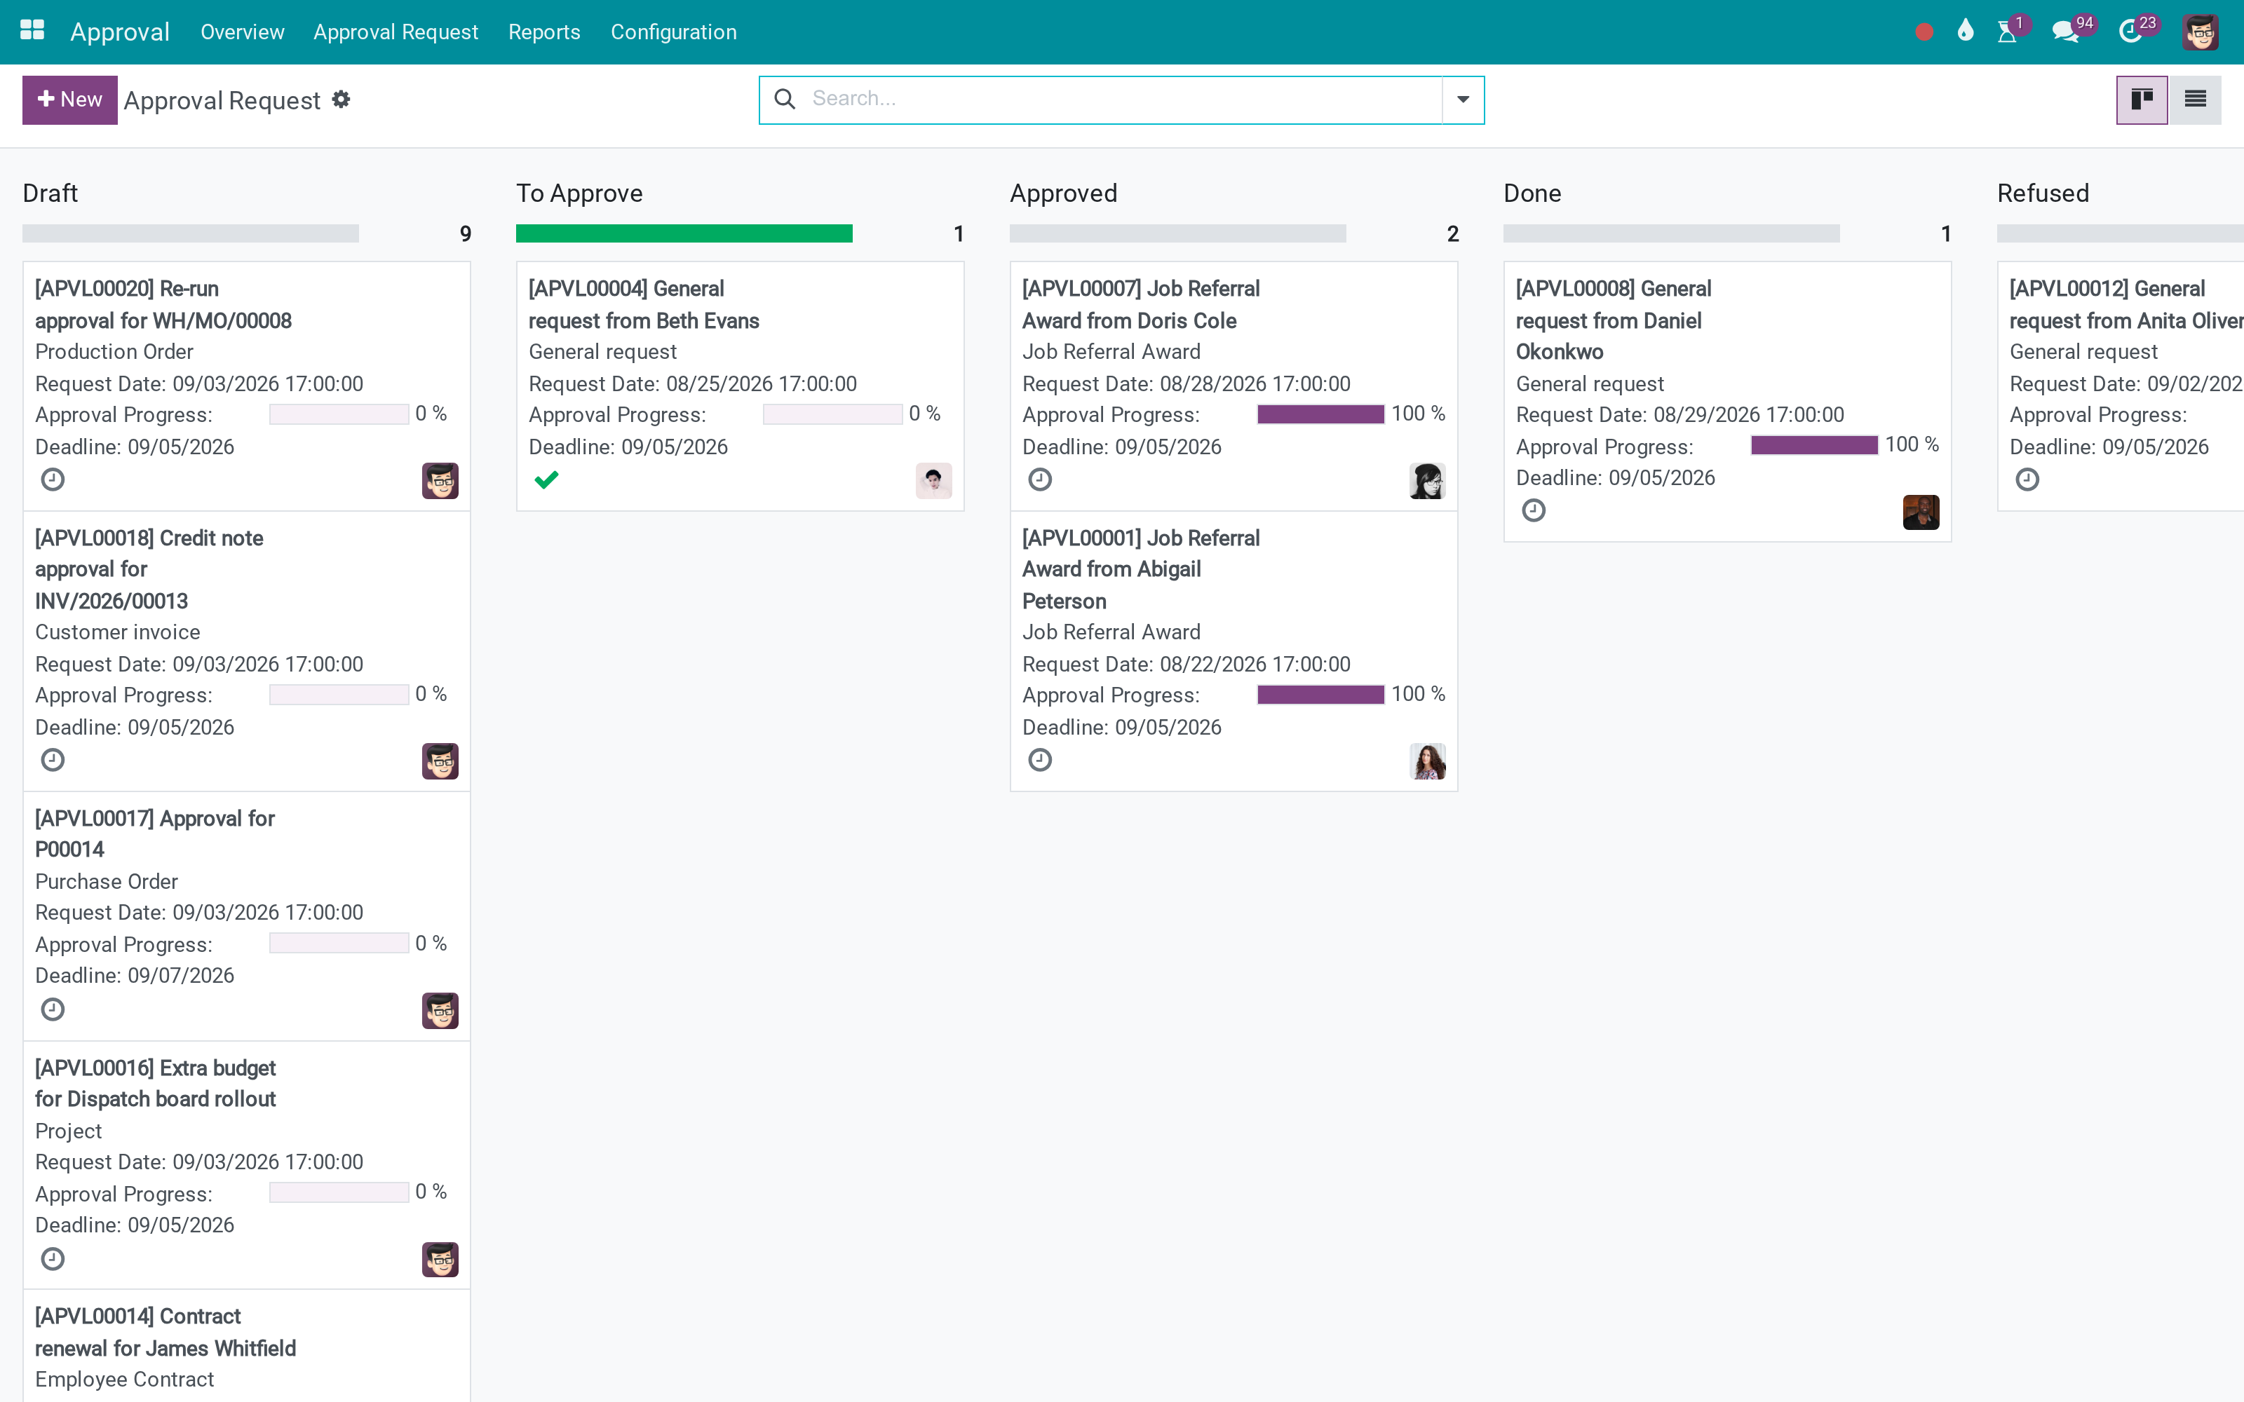This screenshot has width=2244, height=1402.
Task: Open the APVL00016 Extra budget card
Action: point(247,1166)
